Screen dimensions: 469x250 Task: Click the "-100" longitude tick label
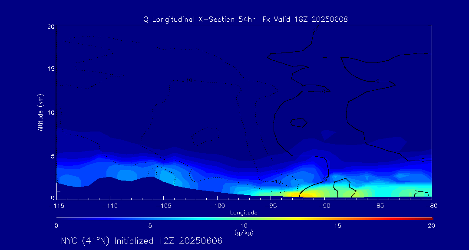[217, 206]
